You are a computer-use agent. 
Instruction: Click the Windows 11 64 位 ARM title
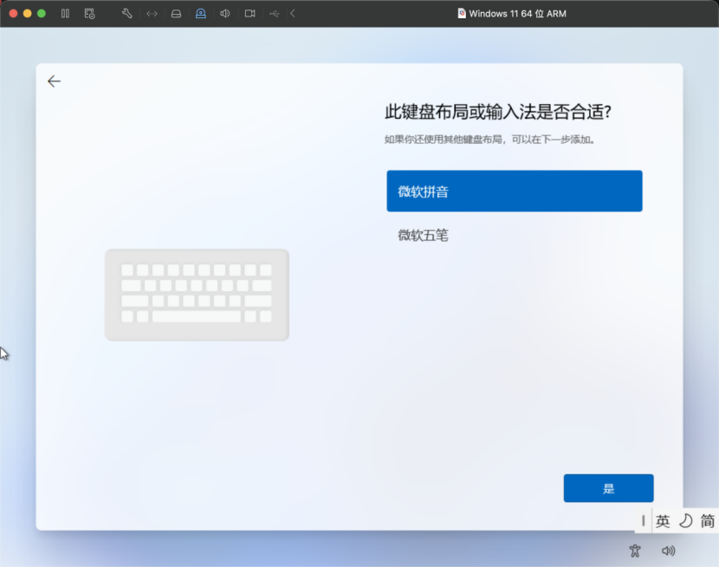[x=517, y=14]
